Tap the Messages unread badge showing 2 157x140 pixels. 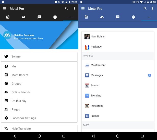pyautogui.click(x=150, y=75)
